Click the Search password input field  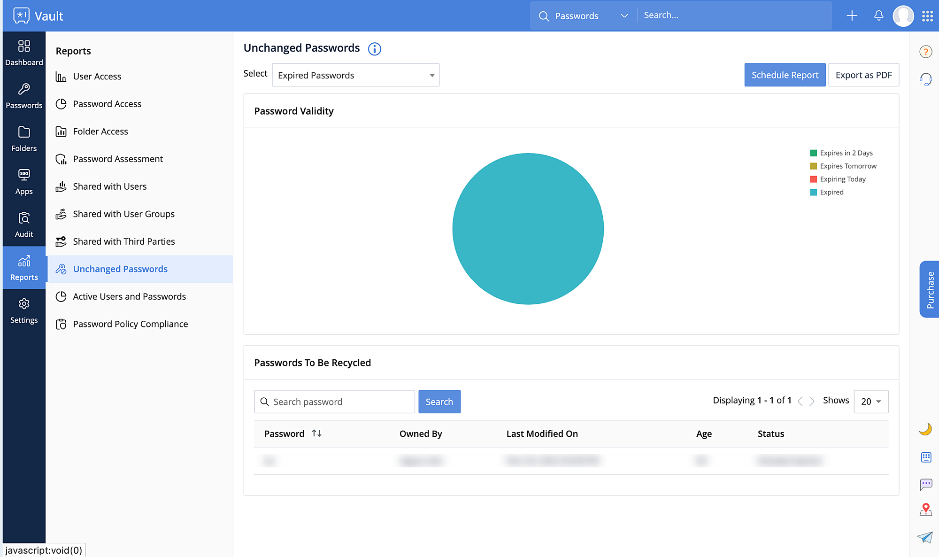pos(340,402)
